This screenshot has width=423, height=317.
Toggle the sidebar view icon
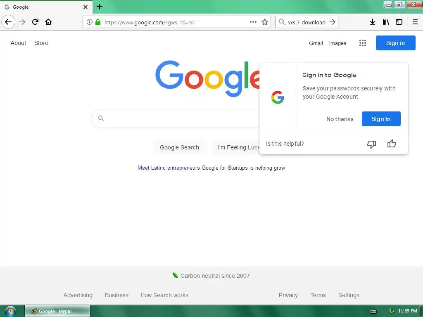[x=399, y=22]
